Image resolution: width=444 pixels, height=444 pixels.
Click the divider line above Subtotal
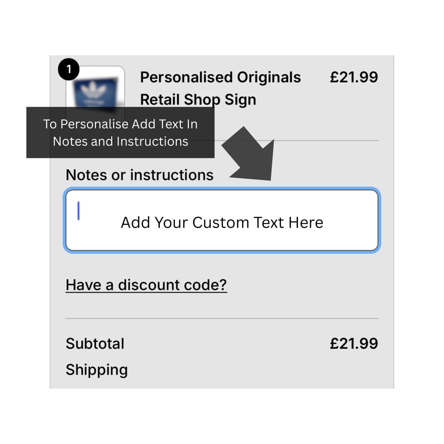click(222, 318)
